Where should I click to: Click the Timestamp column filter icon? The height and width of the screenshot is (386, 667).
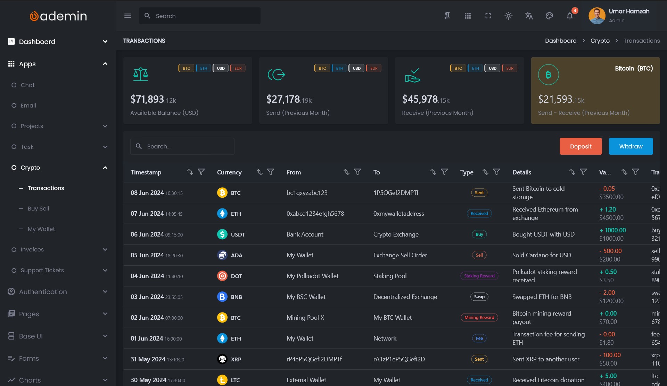[x=201, y=172]
